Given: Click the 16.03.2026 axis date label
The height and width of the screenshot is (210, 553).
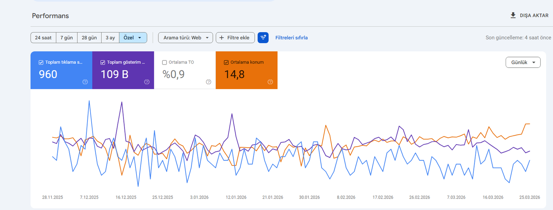Looking at the screenshot, I should pos(493,197).
